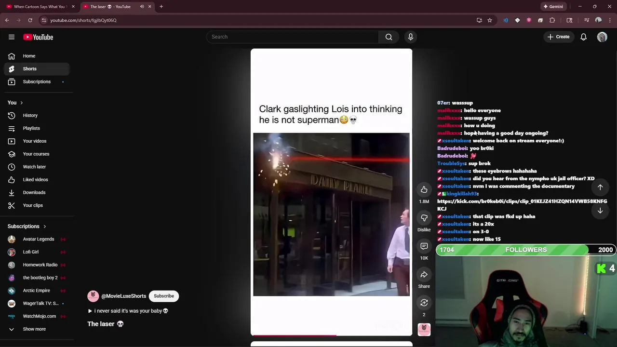Share this short
The width and height of the screenshot is (617, 347).
coord(424,275)
